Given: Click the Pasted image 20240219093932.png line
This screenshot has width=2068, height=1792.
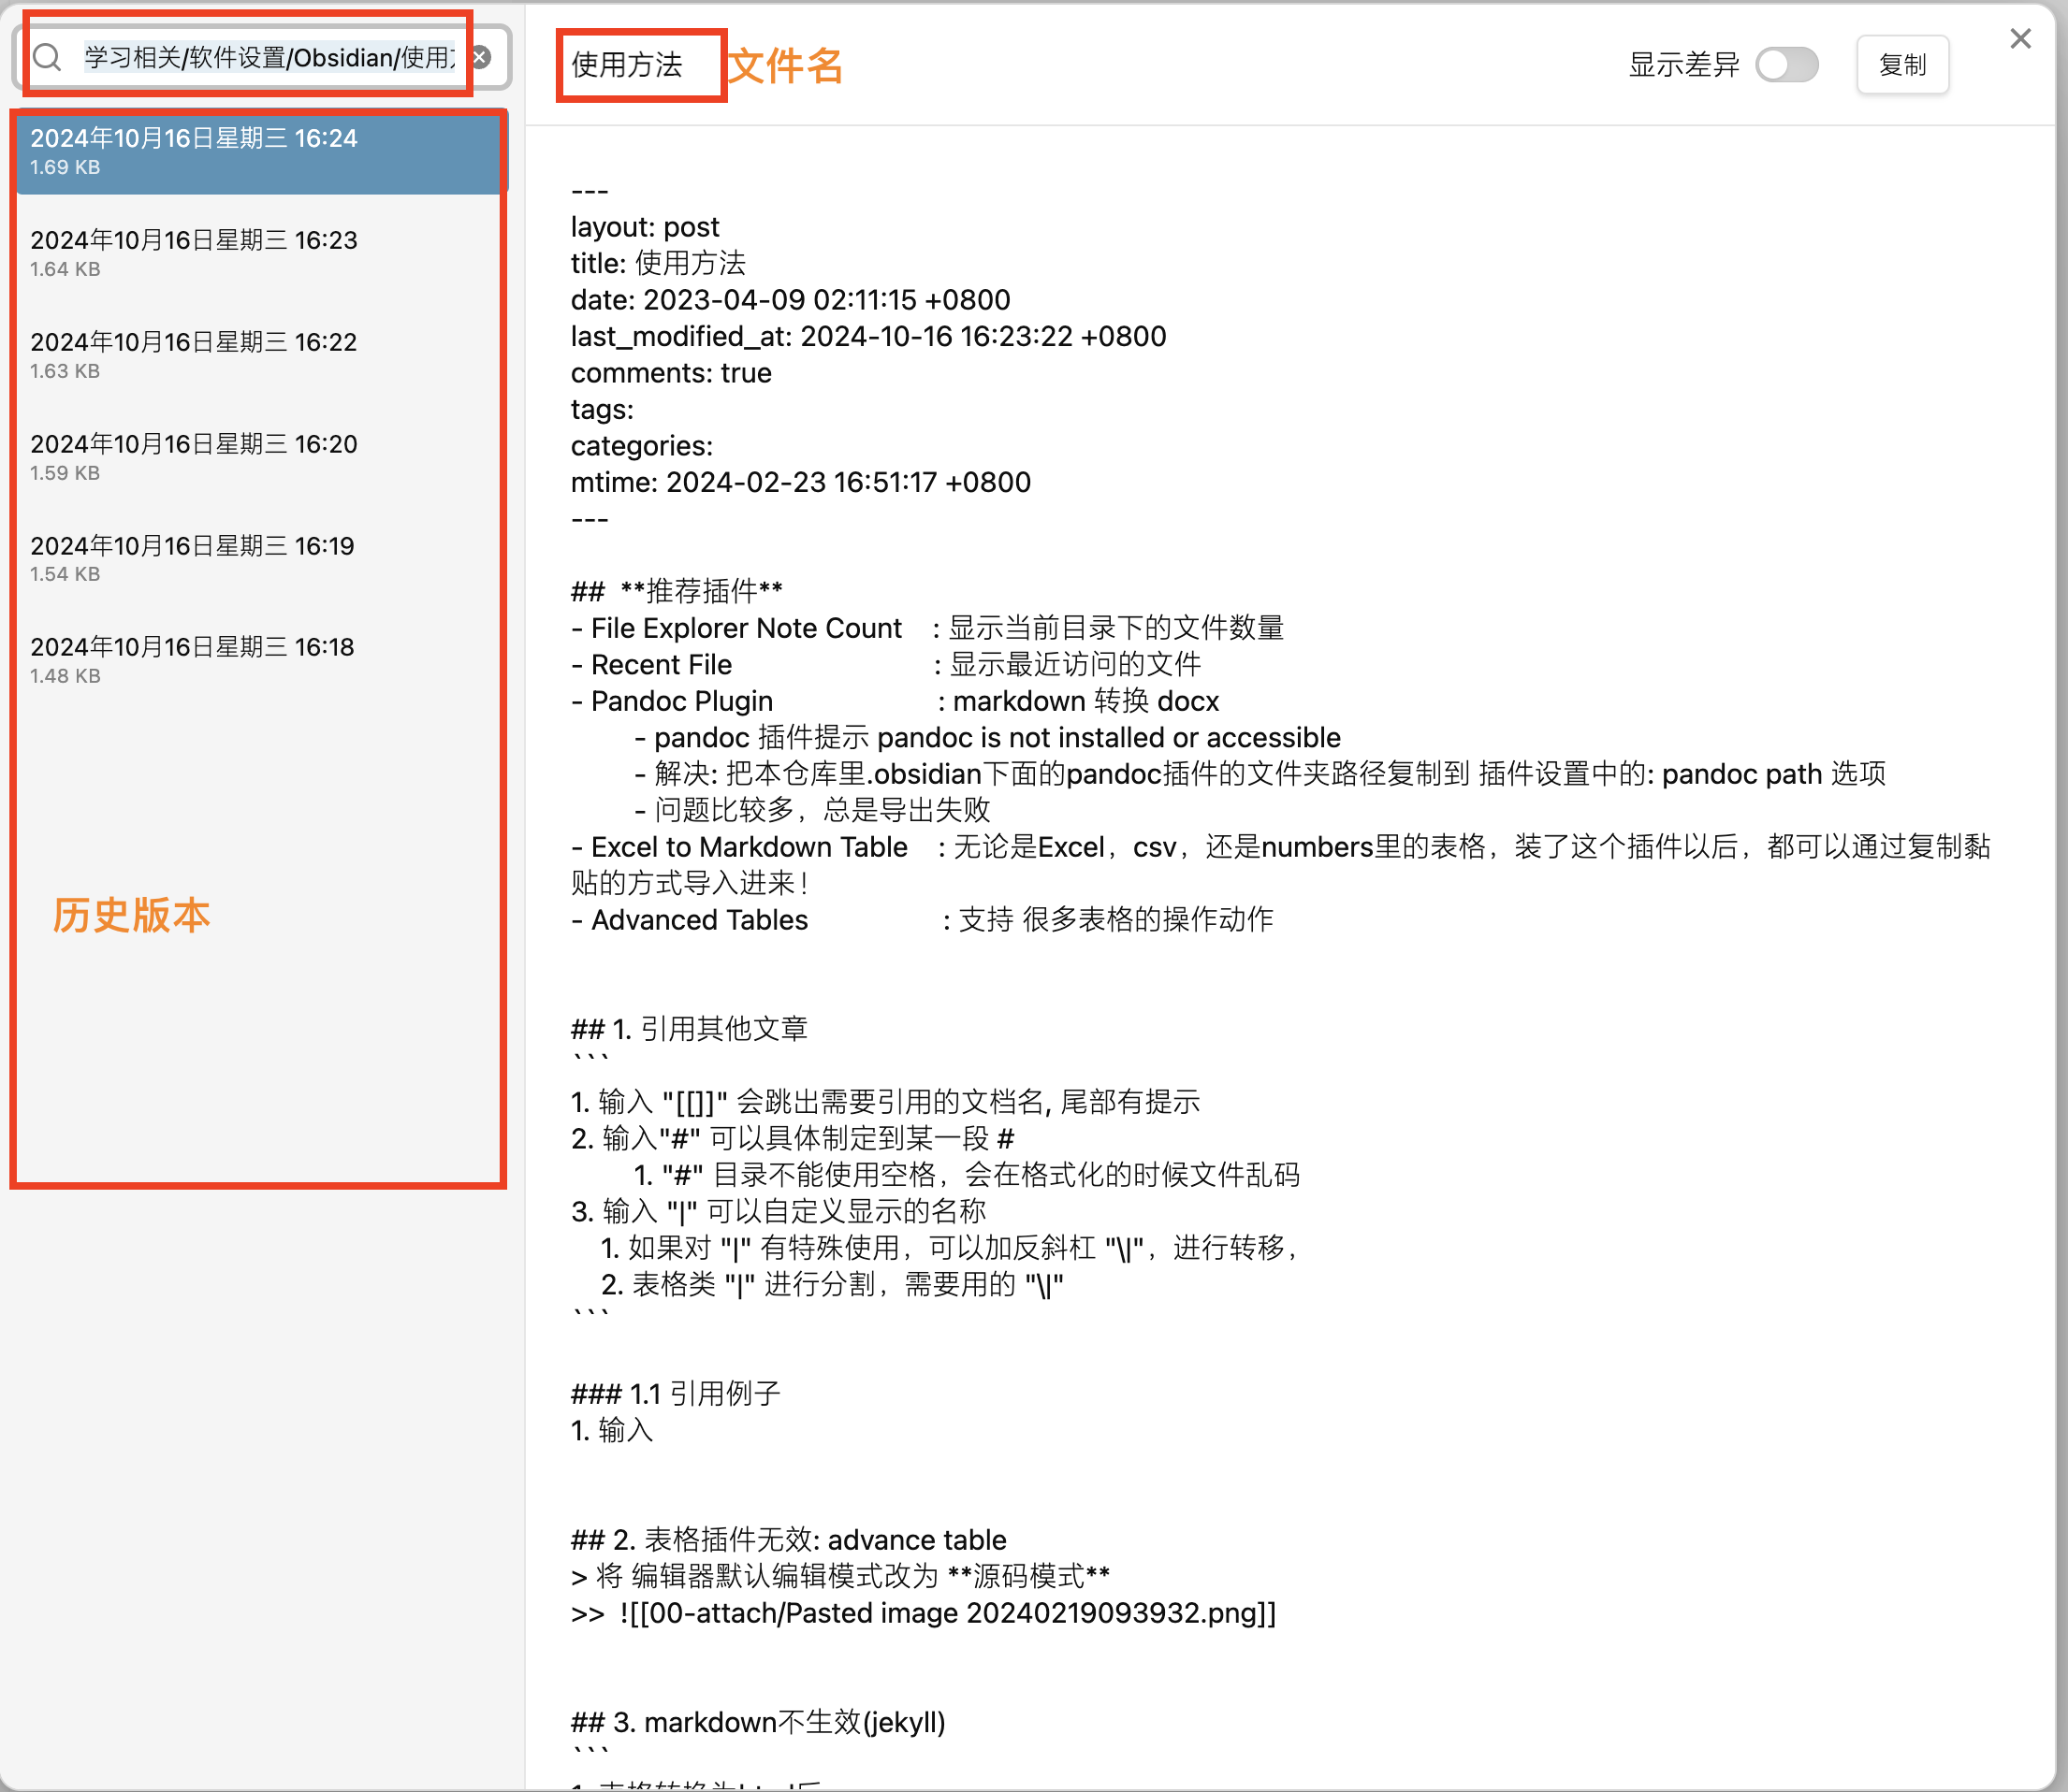Looking at the screenshot, I should pyautogui.click(x=924, y=1612).
